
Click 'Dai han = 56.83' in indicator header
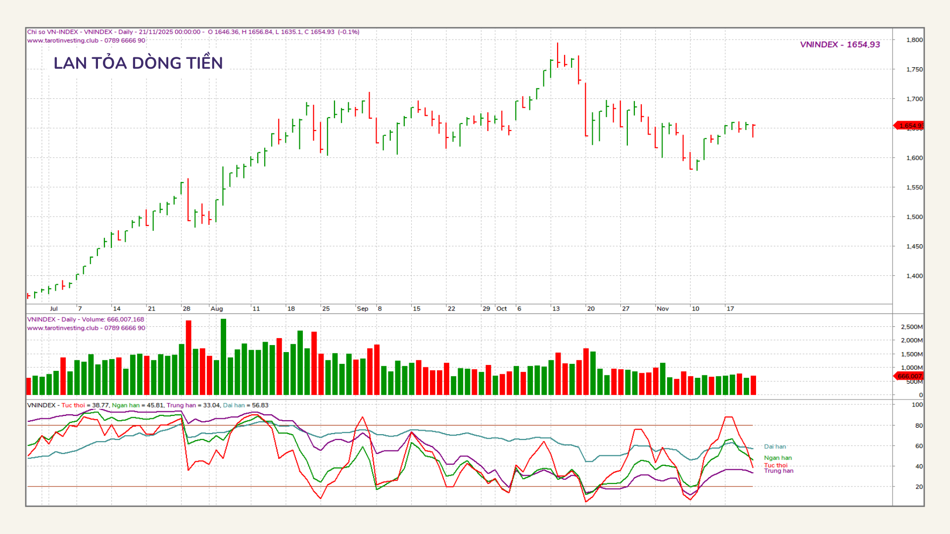(x=245, y=405)
